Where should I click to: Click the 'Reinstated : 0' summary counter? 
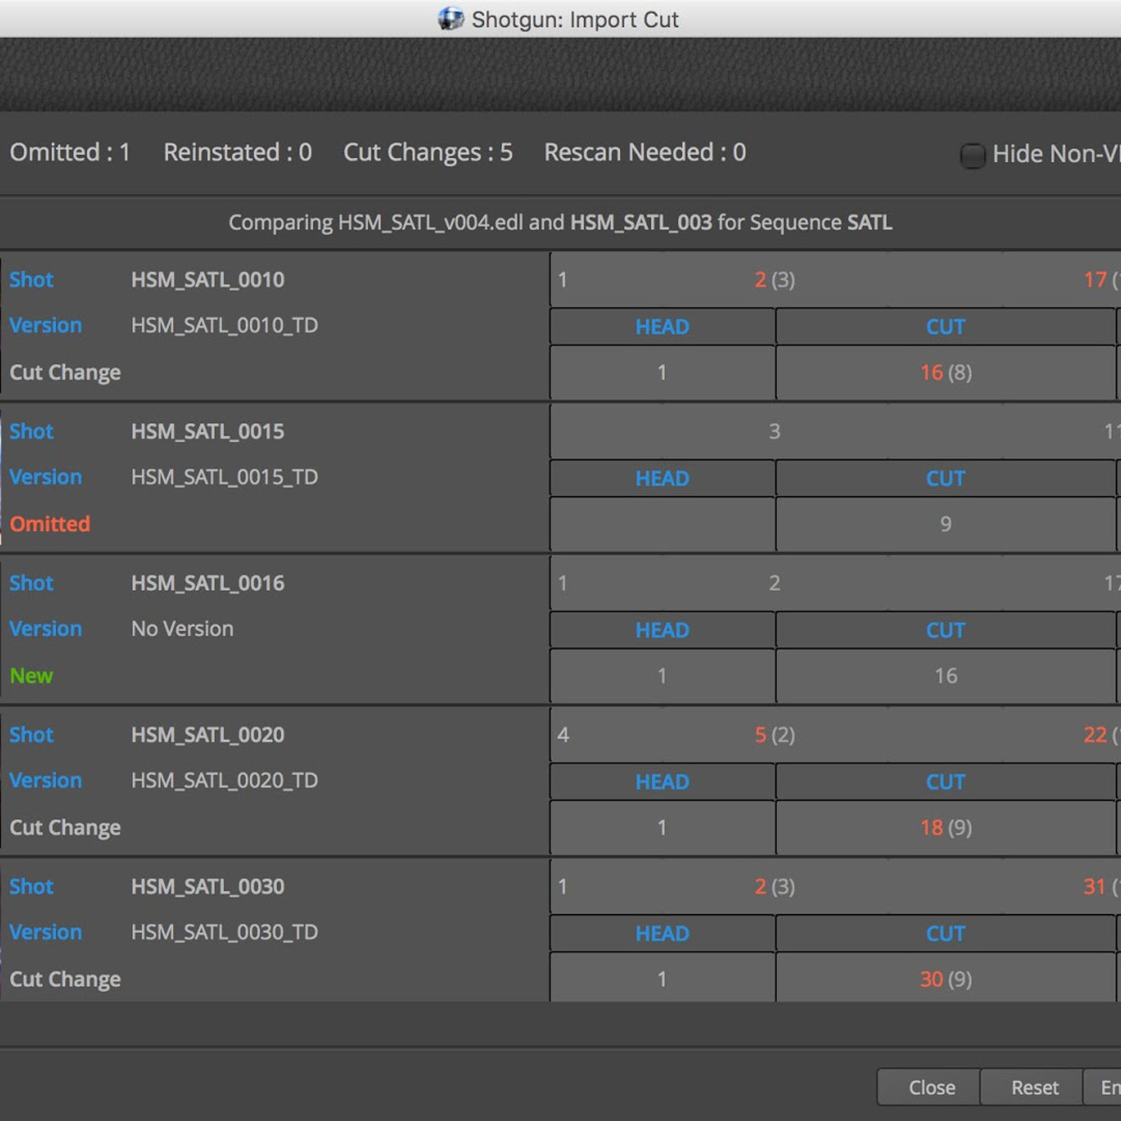tap(238, 152)
